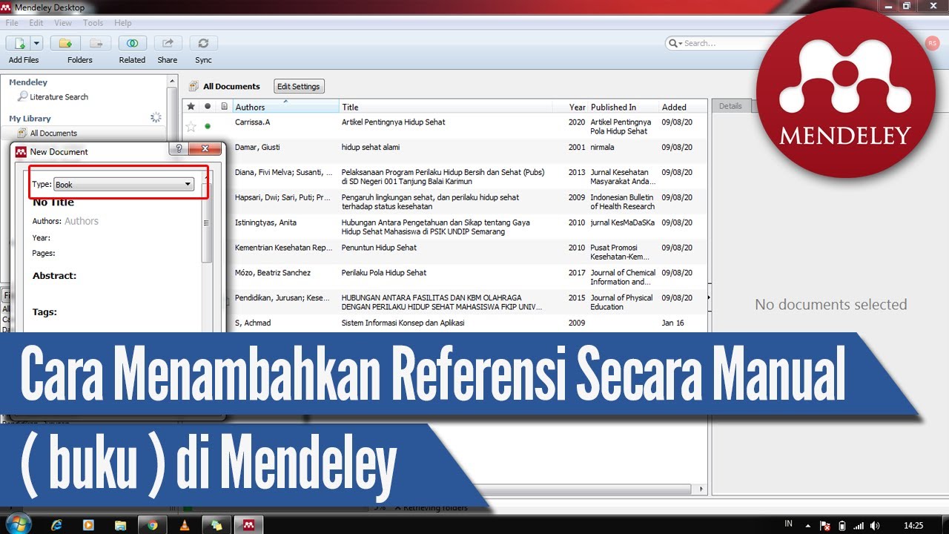Image resolution: width=949 pixels, height=534 pixels.
Task: Click the battery tray icon
Action: [841, 525]
